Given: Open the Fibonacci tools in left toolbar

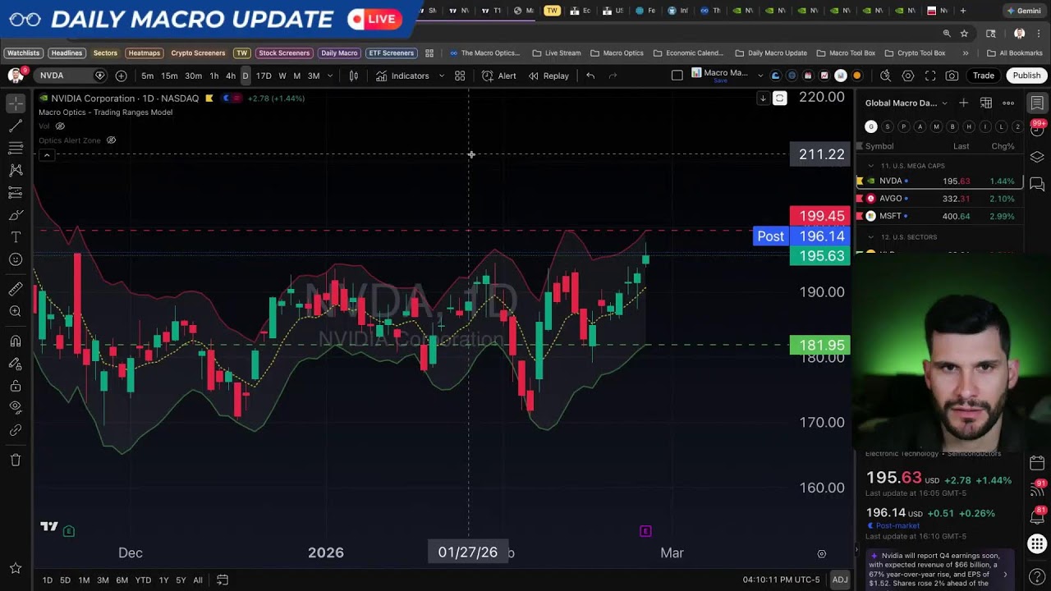Looking at the screenshot, I should tap(15, 149).
